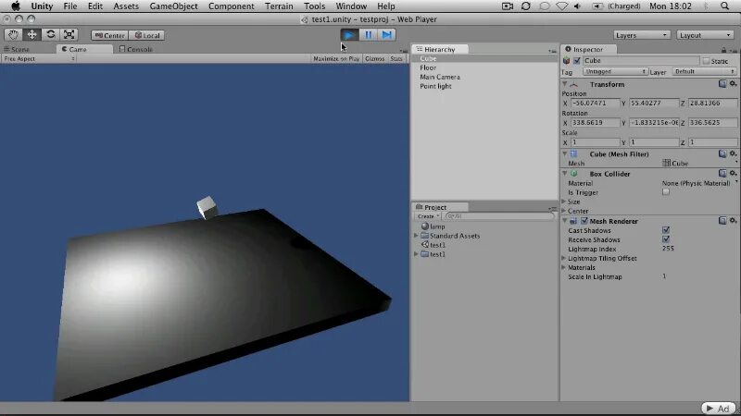Toggle Maximize on Play
The height and width of the screenshot is (416, 741).
[336, 59]
